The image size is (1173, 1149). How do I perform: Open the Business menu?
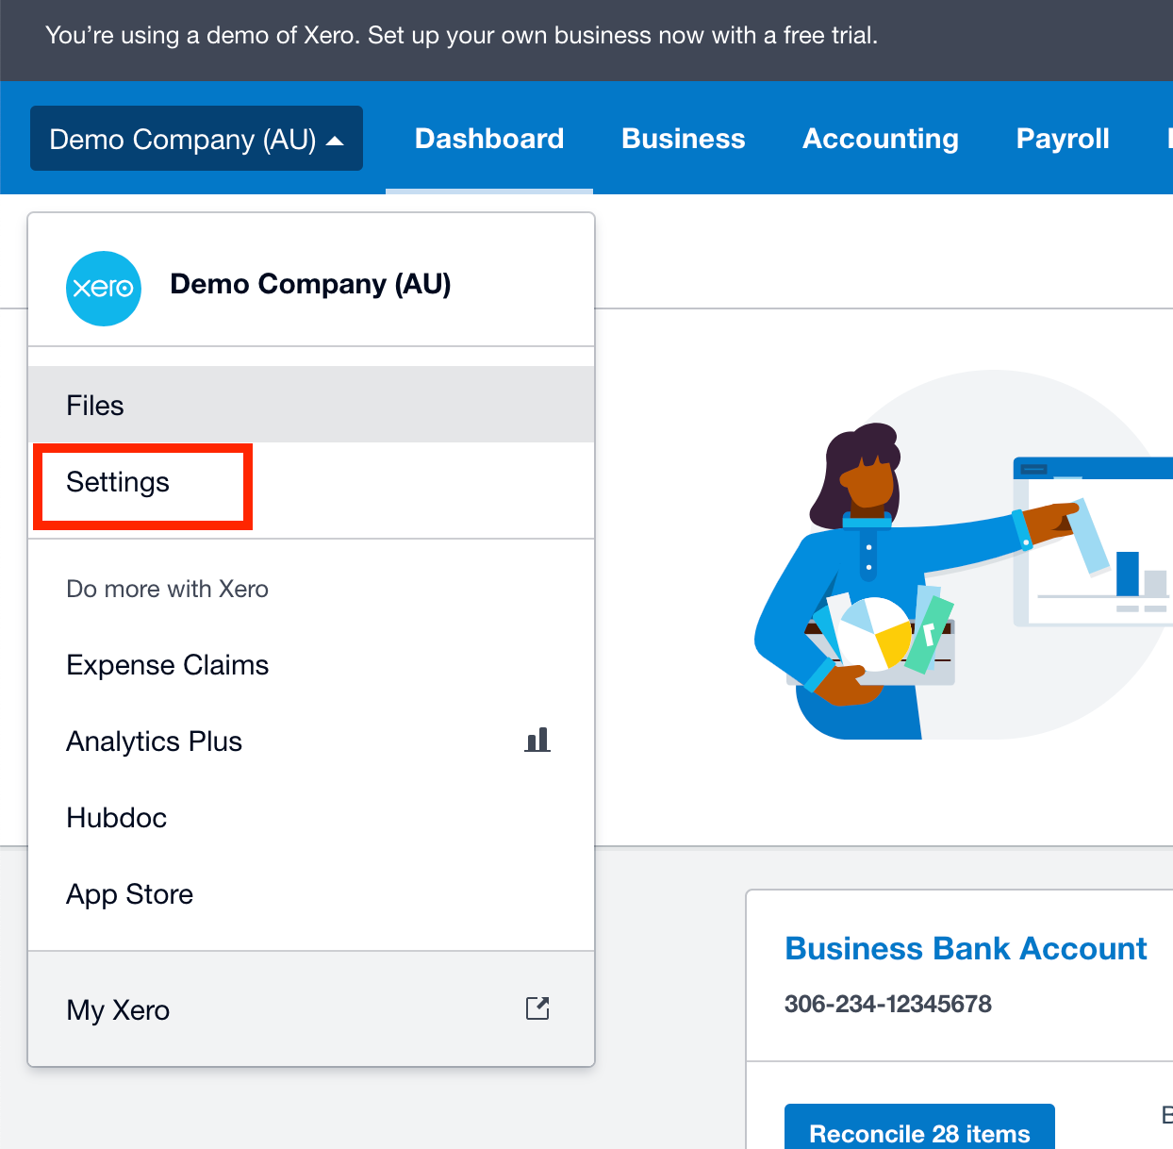pyautogui.click(x=684, y=139)
